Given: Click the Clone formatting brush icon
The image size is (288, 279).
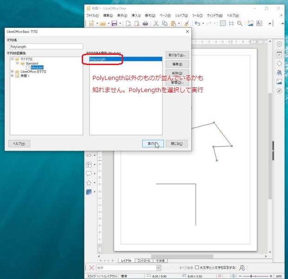Looking at the screenshot, I should tap(187, 23).
